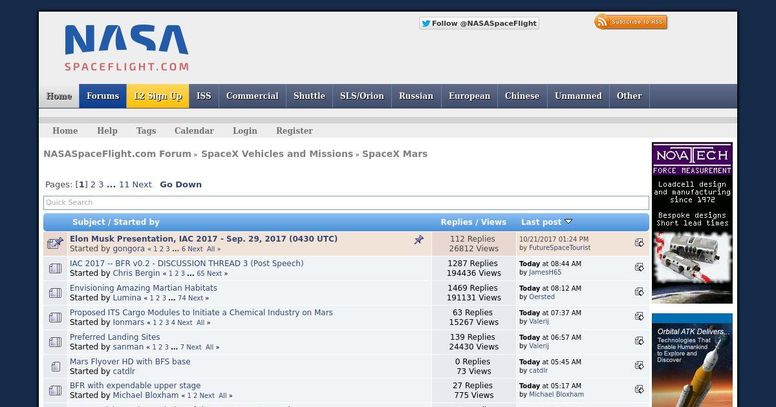Screen dimensions: 776x407
Task: Select Login in the forum menu
Action: pyautogui.click(x=245, y=130)
